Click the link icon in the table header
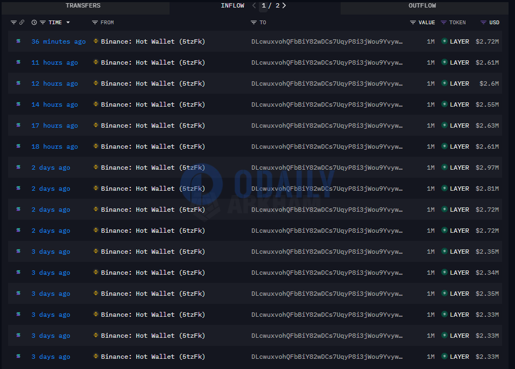 (22, 23)
